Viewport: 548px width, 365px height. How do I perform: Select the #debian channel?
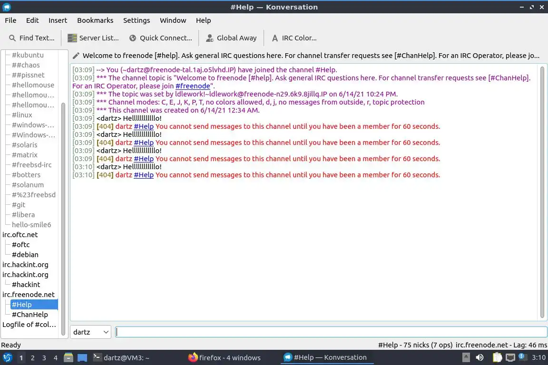point(25,255)
